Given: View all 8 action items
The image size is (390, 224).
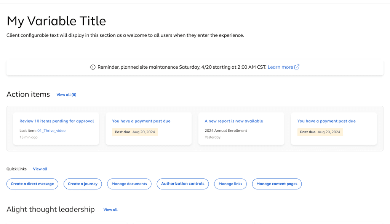Looking at the screenshot, I should (66, 95).
